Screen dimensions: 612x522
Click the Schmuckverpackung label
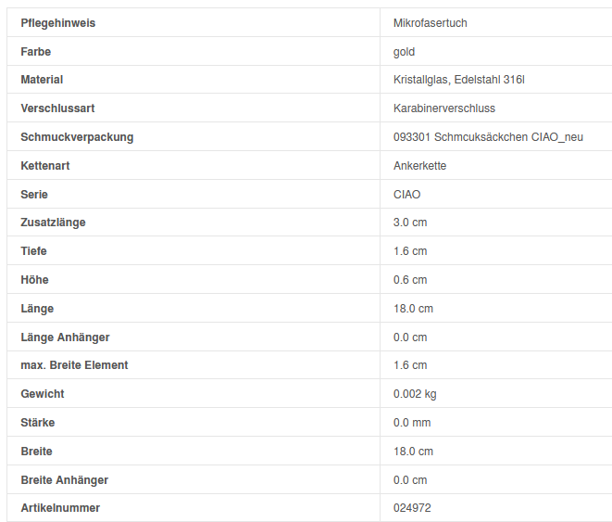pos(77,137)
